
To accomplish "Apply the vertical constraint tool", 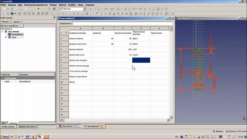I will [x=102, y=14].
